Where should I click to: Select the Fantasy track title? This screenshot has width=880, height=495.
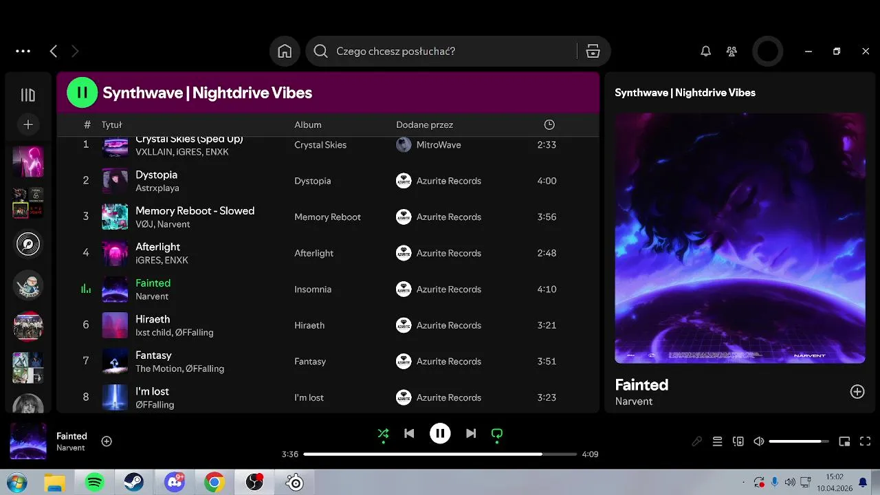(x=153, y=355)
